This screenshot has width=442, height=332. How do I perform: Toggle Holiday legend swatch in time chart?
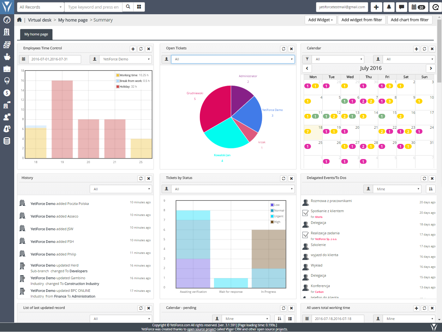[118, 87]
